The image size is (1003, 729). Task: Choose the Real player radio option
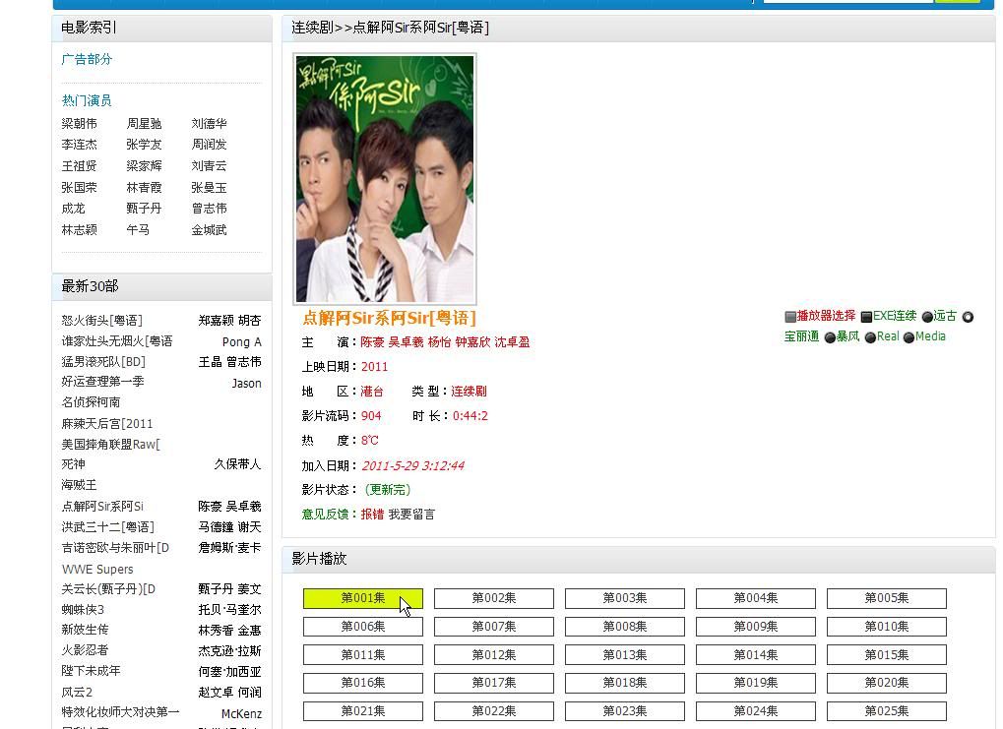click(x=870, y=337)
